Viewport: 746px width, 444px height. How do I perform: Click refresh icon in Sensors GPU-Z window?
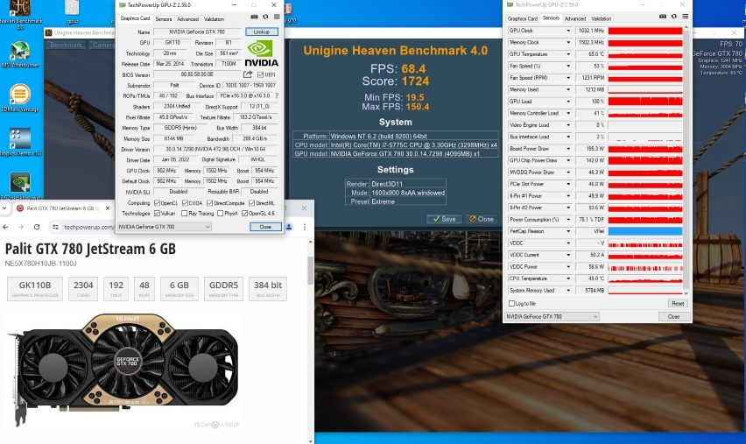[x=674, y=16]
